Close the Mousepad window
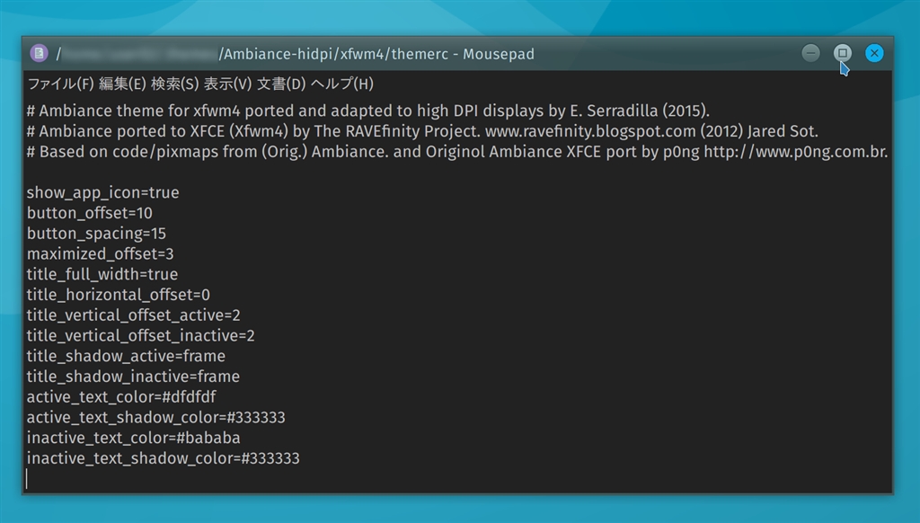This screenshot has width=920, height=523. pyautogui.click(x=873, y=53)
